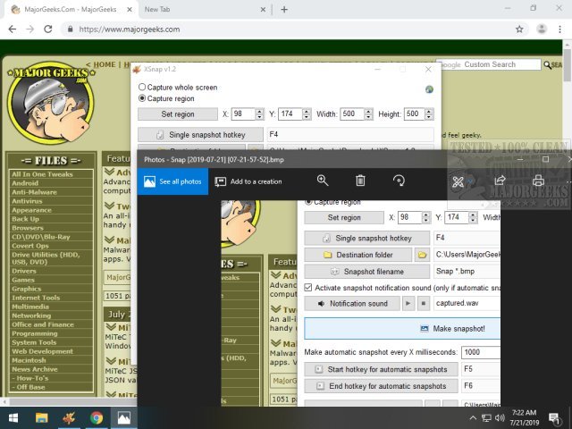Click Google Custom Search box

(488, 64)
